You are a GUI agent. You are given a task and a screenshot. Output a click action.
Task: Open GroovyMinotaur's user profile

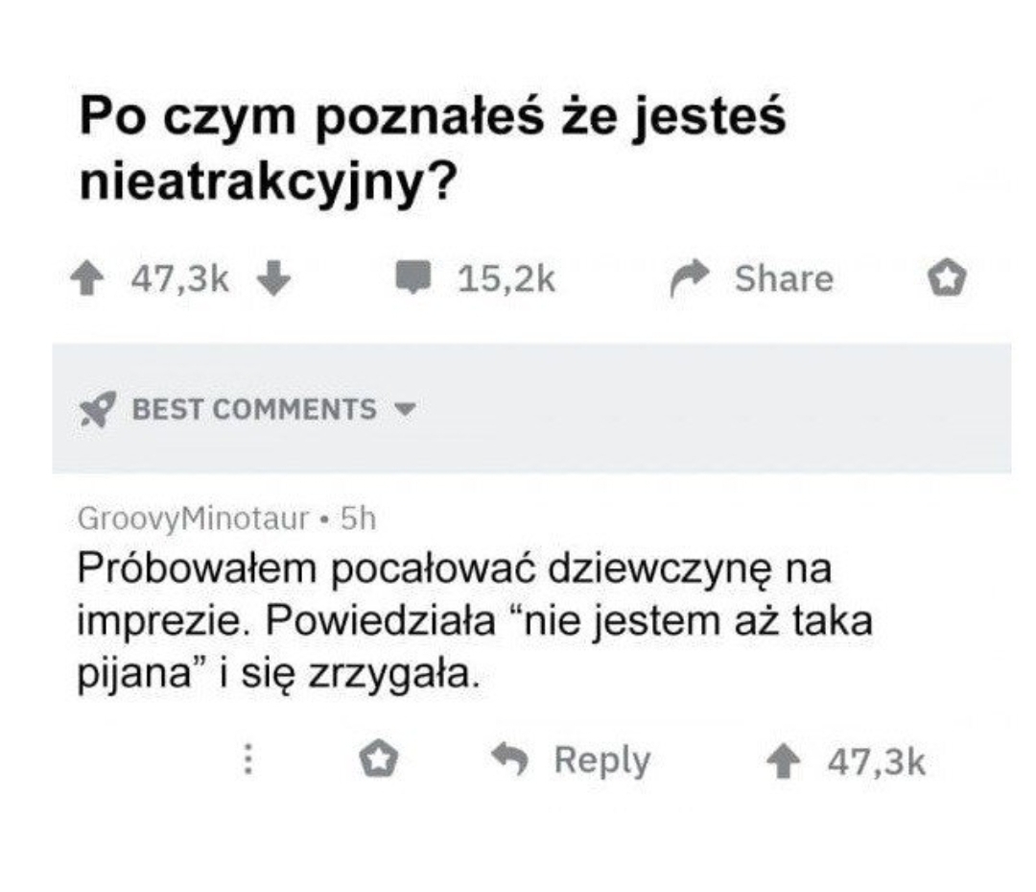tap(193, 519)
